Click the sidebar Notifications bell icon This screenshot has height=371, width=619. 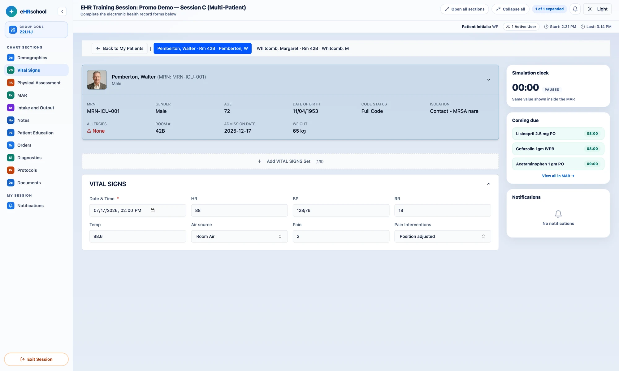click(11, 206)
